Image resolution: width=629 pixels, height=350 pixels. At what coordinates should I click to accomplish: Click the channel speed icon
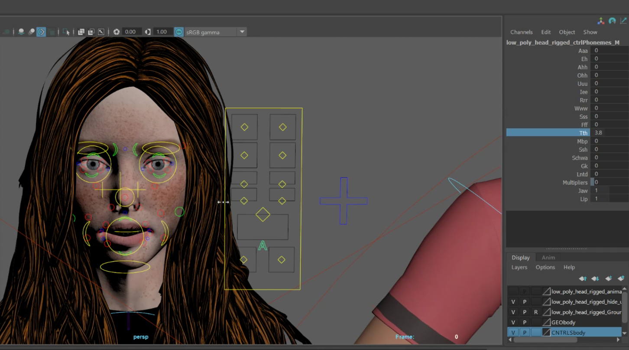click(x=612, y=21)
